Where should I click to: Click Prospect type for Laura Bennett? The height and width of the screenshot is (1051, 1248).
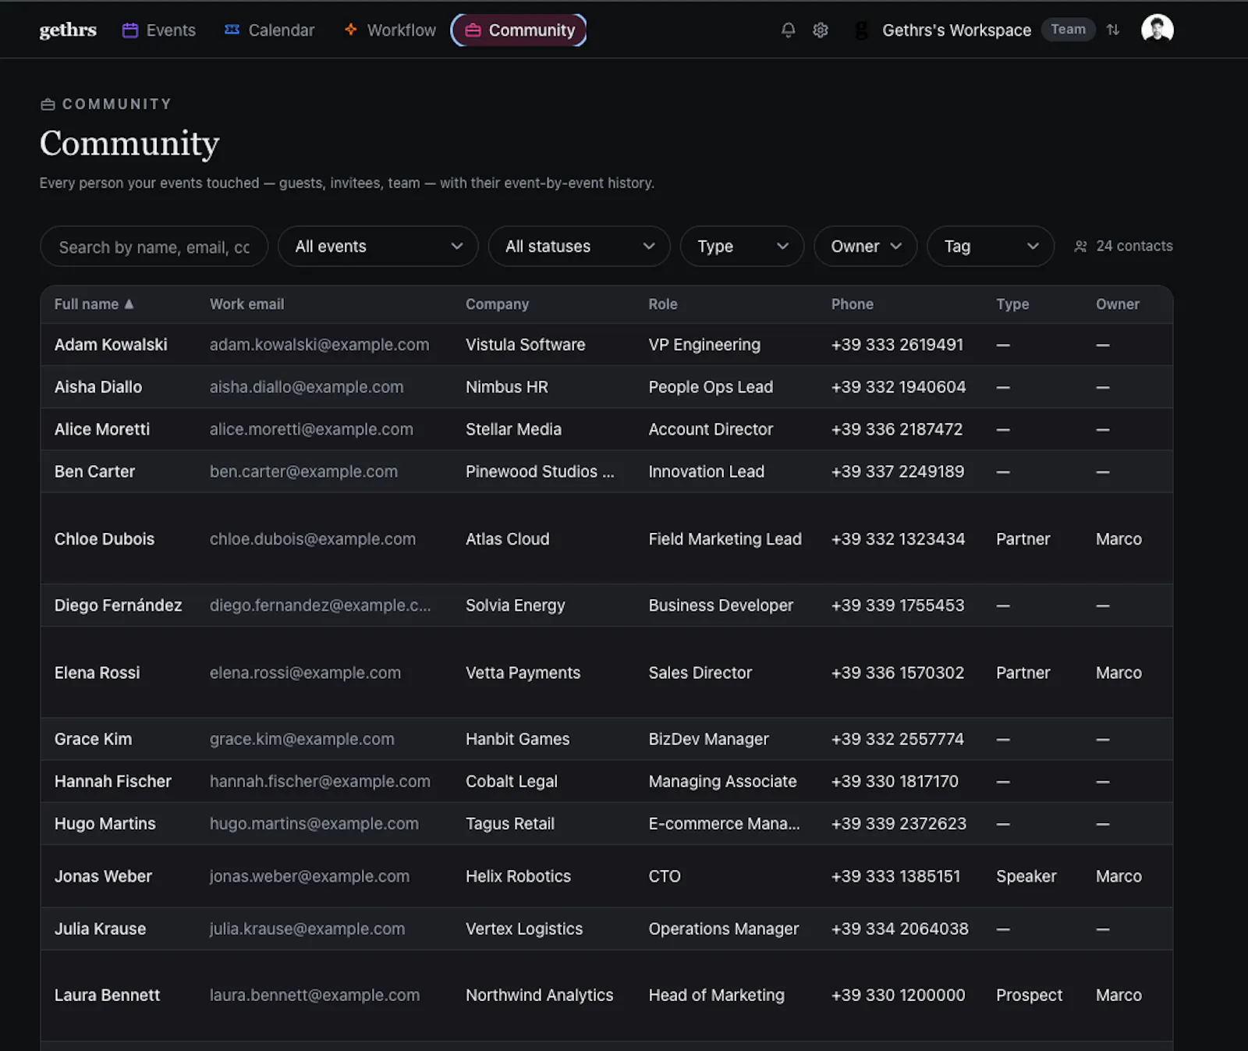(1029, 995)
